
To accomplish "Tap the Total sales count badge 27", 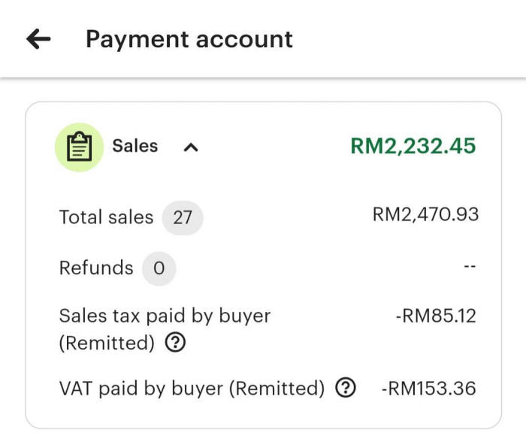I will [x=183, y=218].
